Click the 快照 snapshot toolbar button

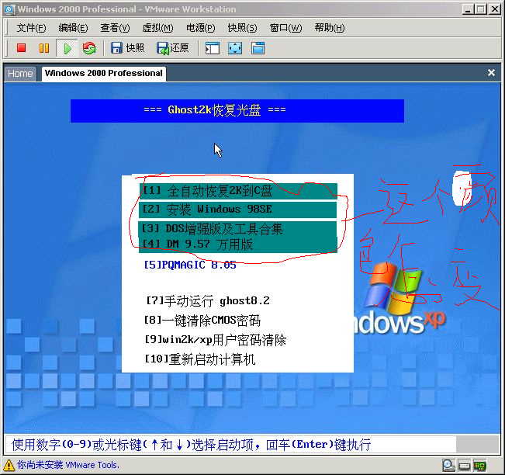pos(127,48)
